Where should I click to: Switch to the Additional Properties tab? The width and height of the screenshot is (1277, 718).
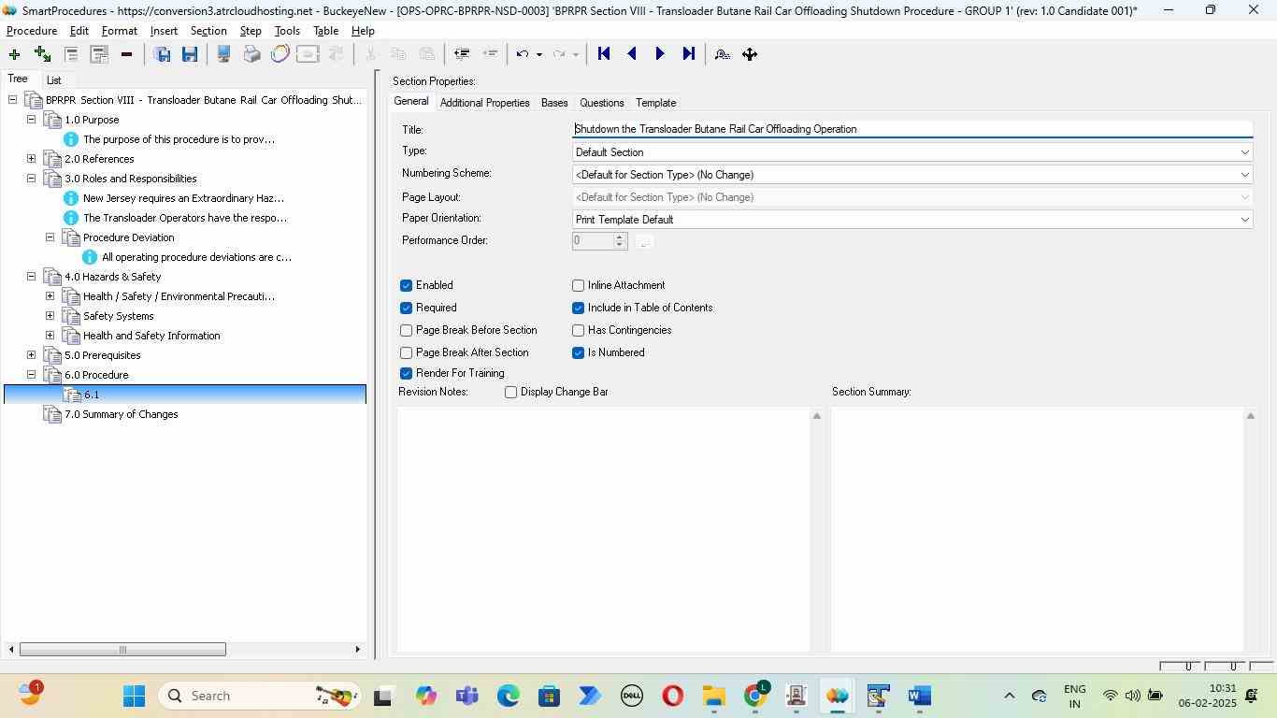pyautogui.click(x=484, y=103)
